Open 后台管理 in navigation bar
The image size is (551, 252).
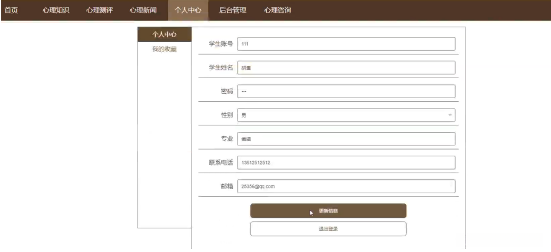coord(233,10)
